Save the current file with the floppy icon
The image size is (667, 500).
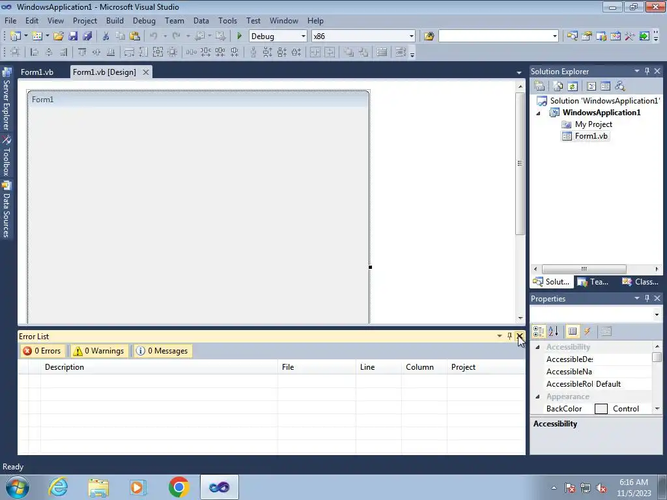click(x=73, y=36)
